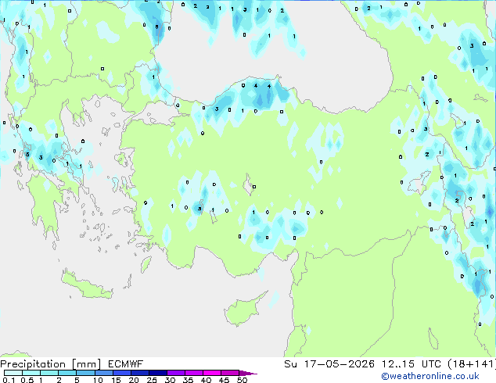Click the legend label '30'
496x383 pixels.
(x=170, y=380)
